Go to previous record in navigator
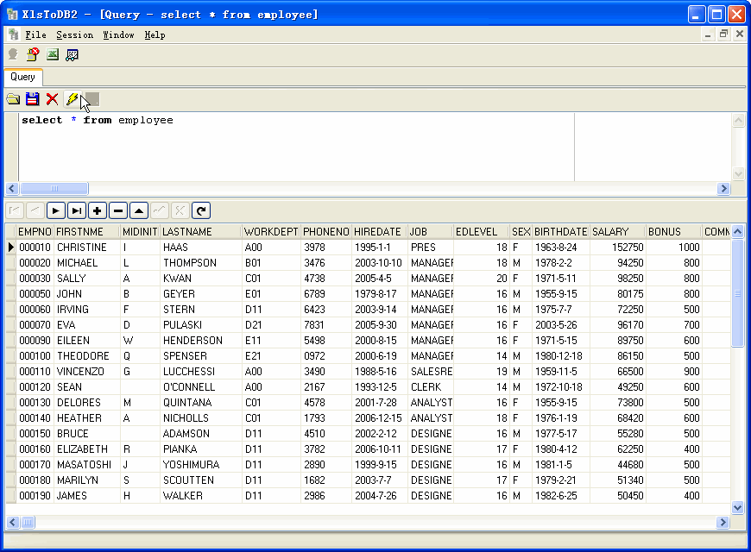The image size is (751, 552). pyautogui.click(x=35, y=210)
